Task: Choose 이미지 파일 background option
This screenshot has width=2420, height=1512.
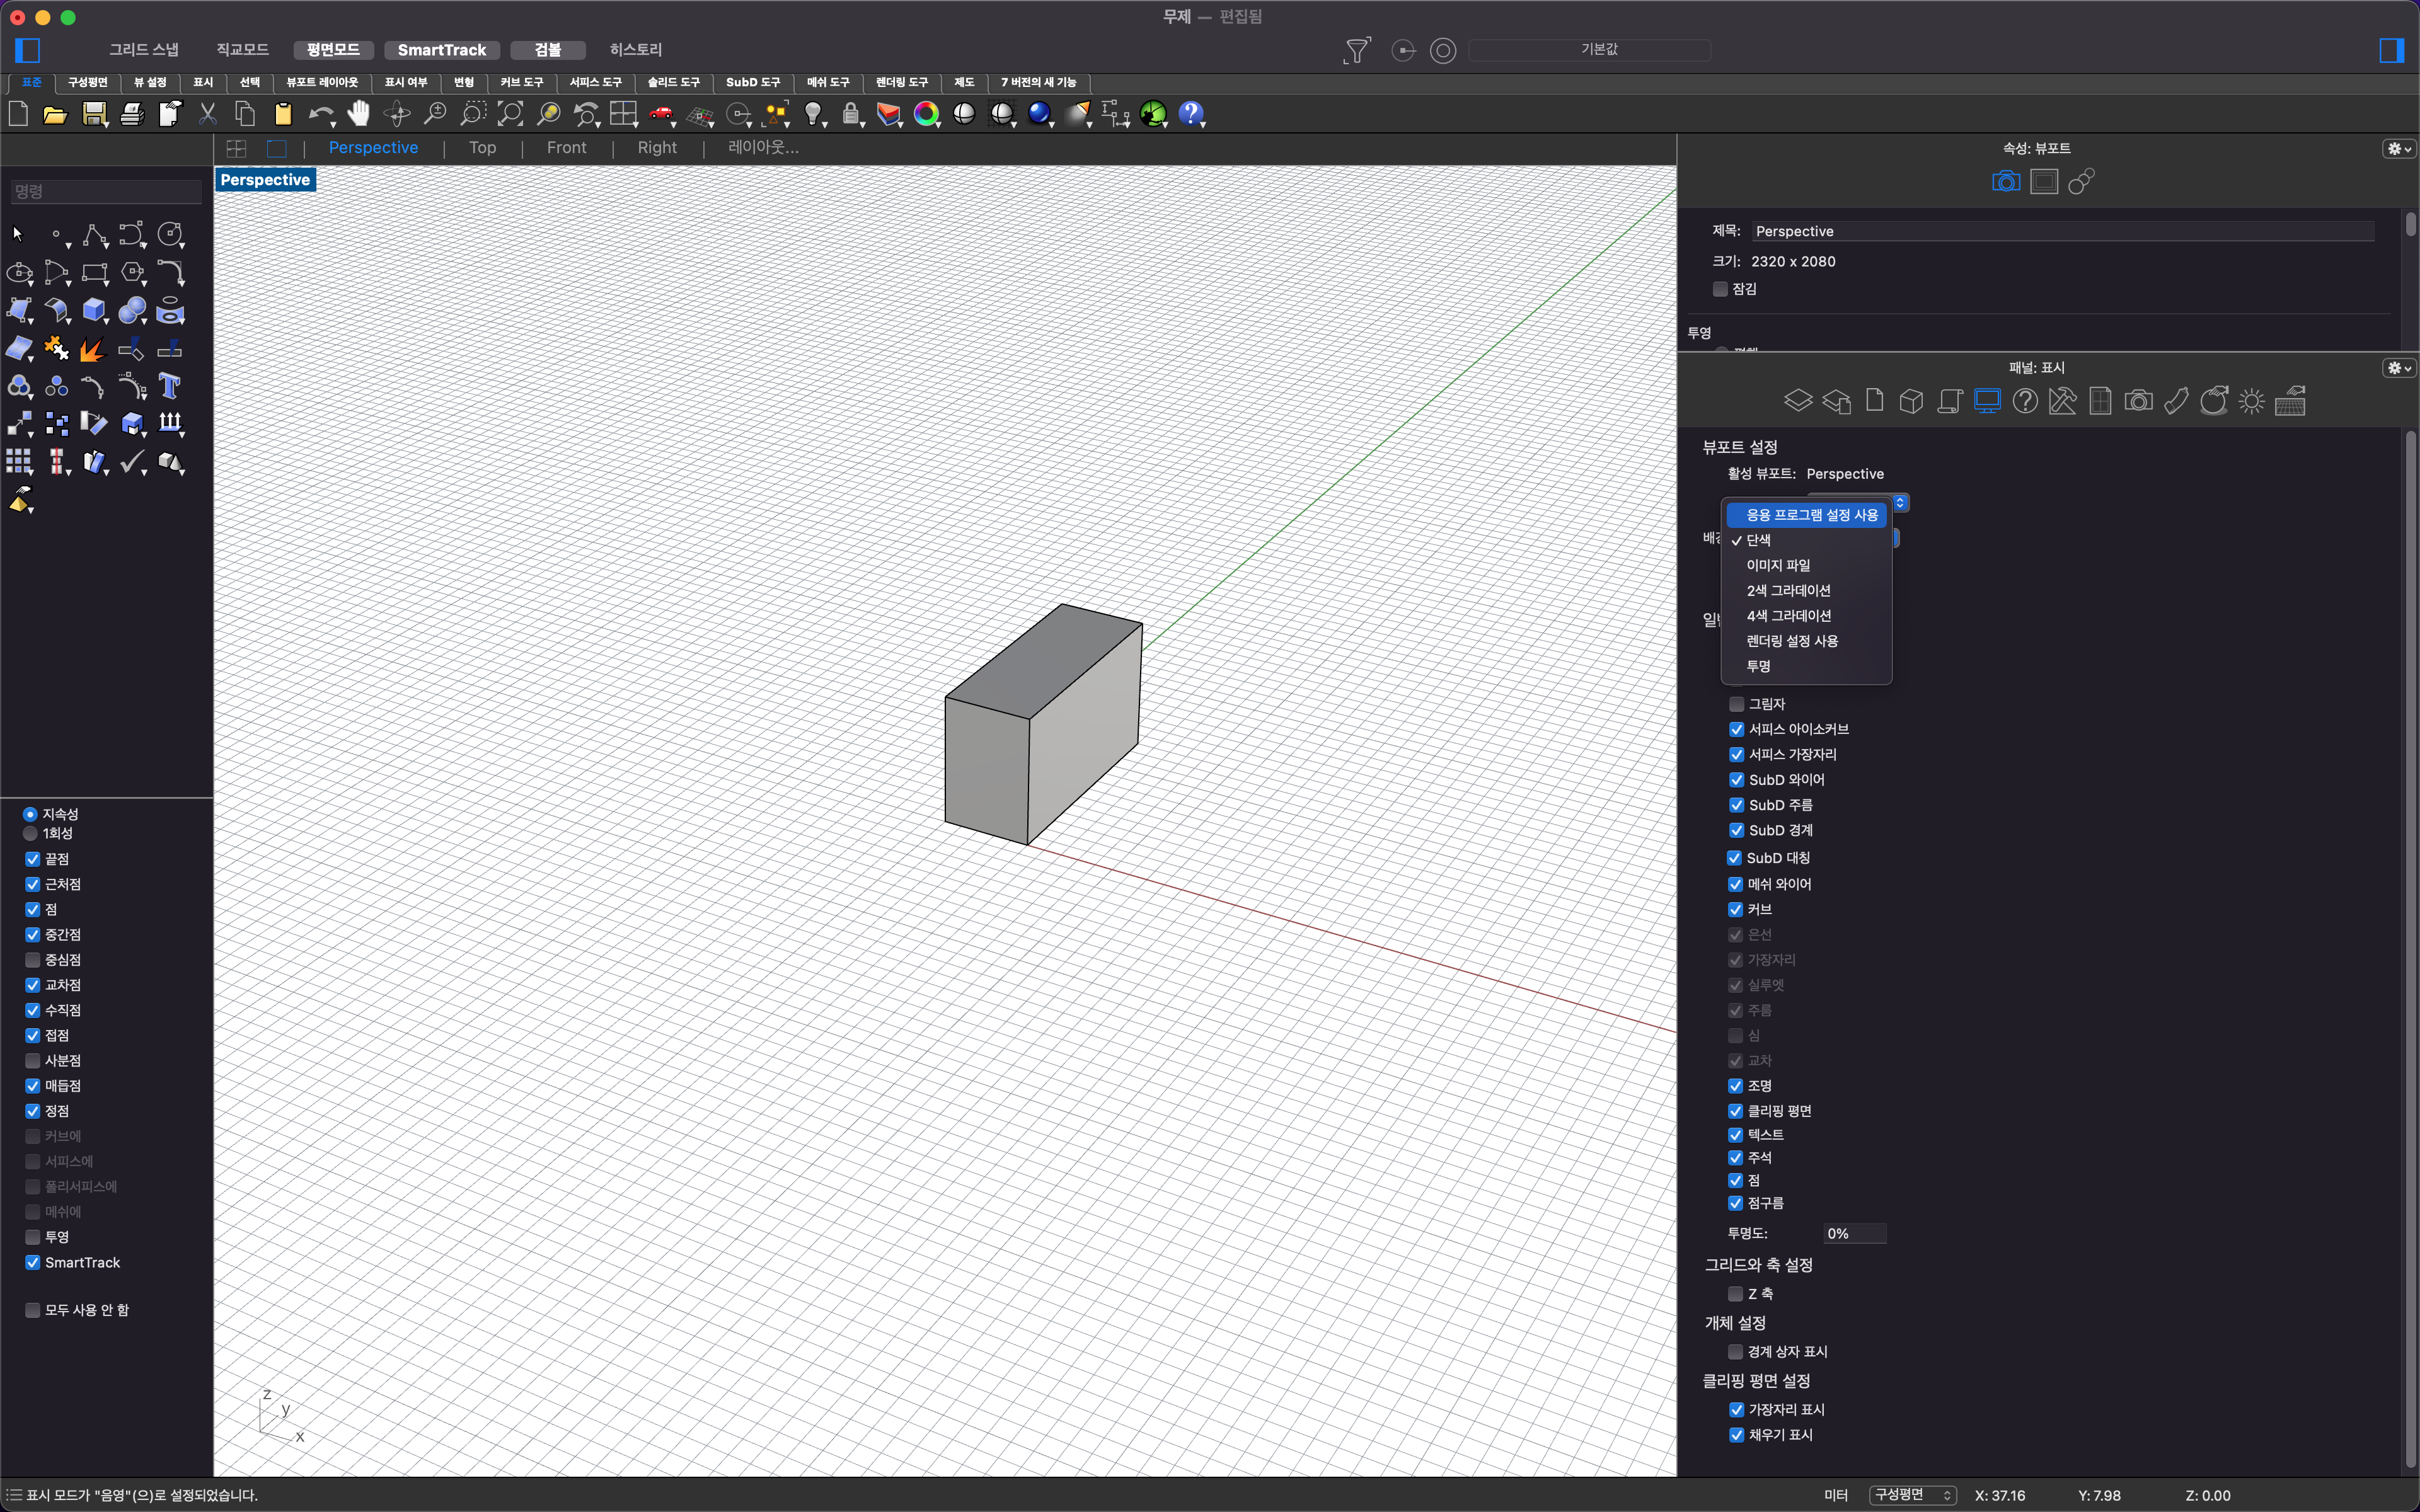Action: 1807,565
